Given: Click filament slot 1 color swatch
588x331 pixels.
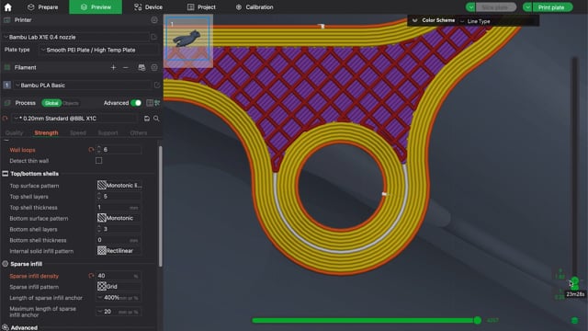Looking at the screenshot, I should (6, 86).
